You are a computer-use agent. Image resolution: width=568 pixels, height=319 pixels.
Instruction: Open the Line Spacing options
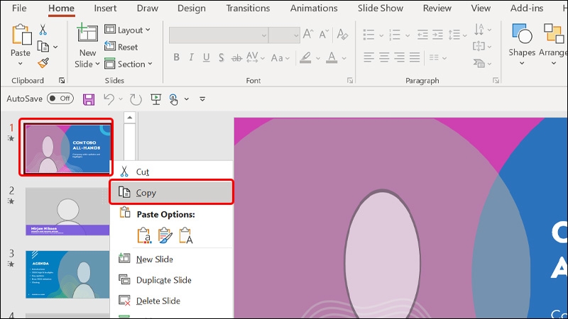[457, 35]
